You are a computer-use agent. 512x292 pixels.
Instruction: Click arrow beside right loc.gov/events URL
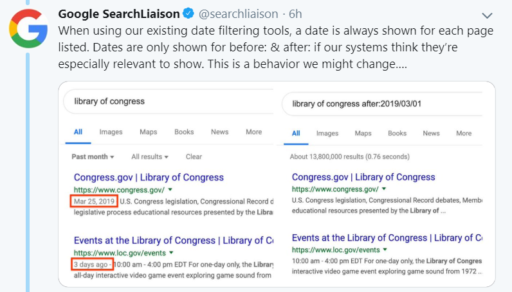coord(385,250)
